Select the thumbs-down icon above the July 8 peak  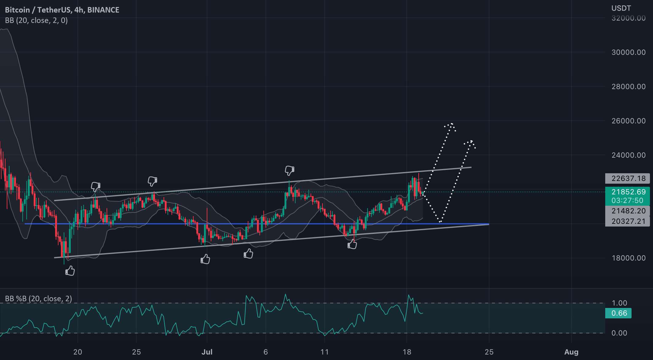(289, 170)
